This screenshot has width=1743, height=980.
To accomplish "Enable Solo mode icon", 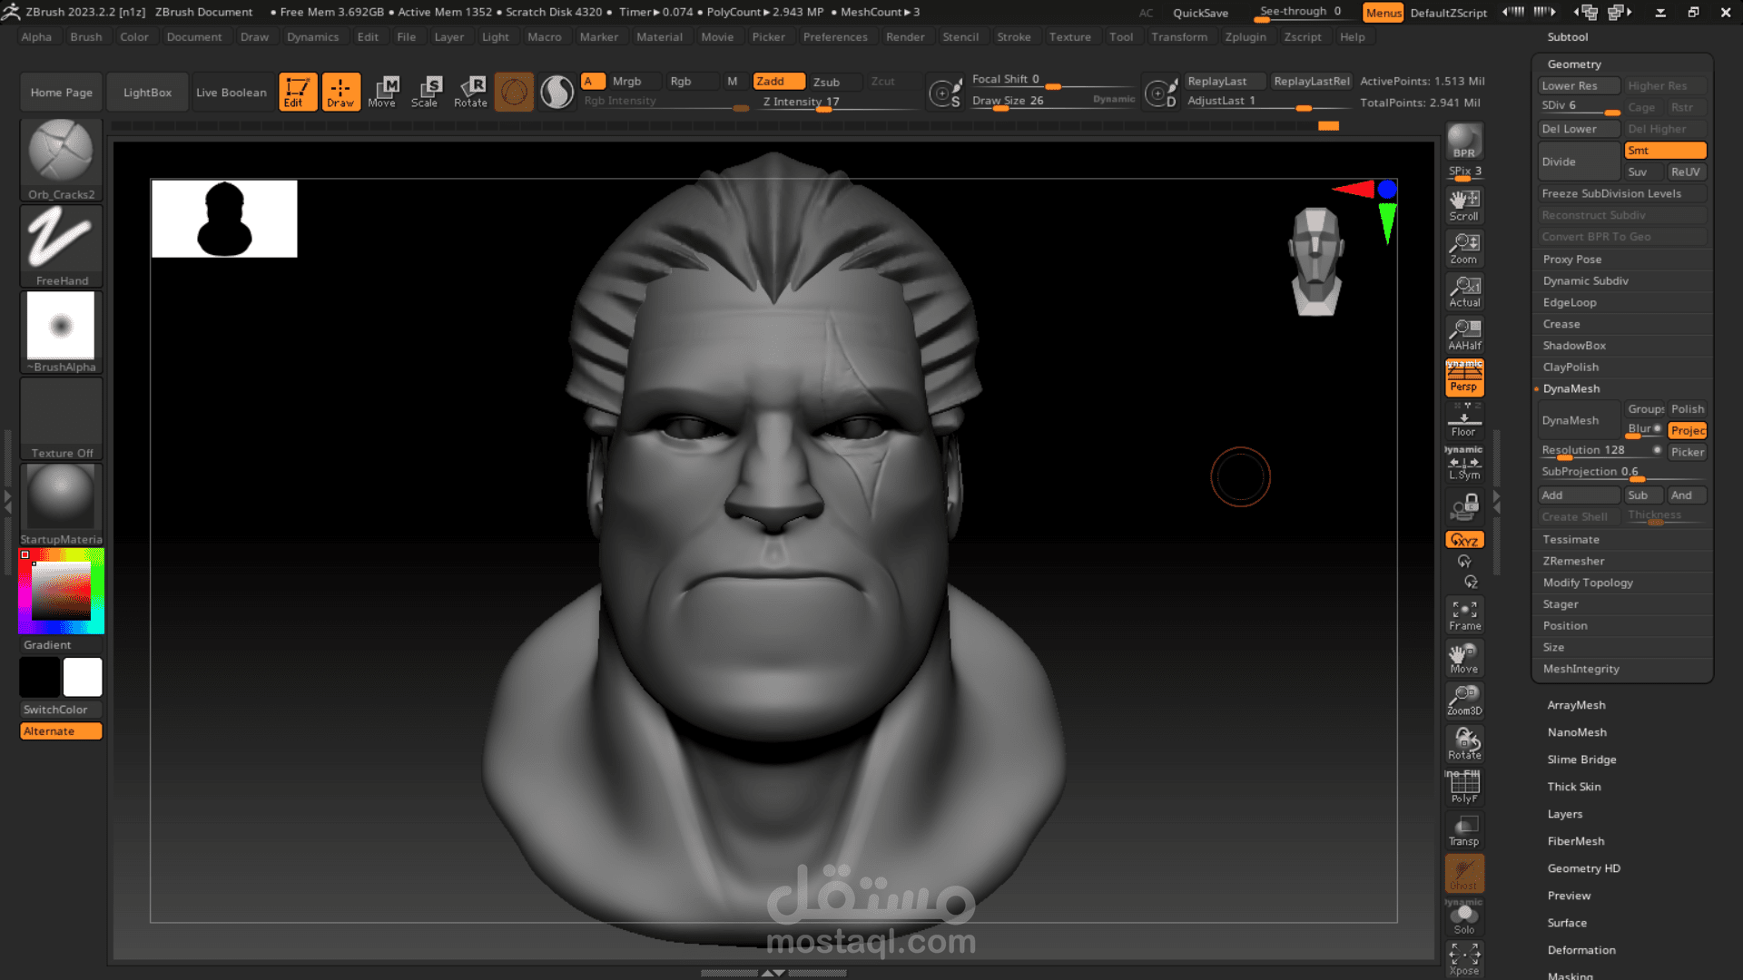I will coord(1463,917).
